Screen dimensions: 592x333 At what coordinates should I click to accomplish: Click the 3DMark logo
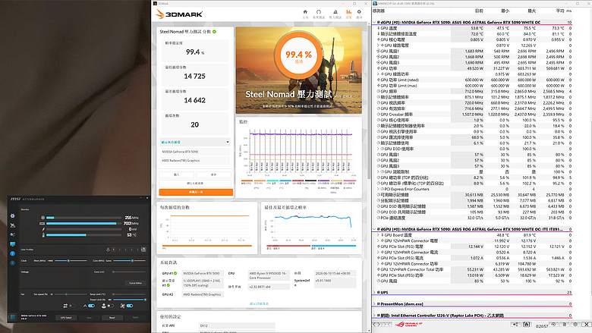(x=179, y=14)
